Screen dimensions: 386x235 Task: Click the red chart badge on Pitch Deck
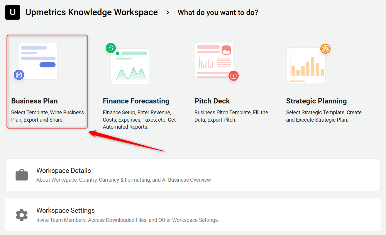click(x=234, y=76)
